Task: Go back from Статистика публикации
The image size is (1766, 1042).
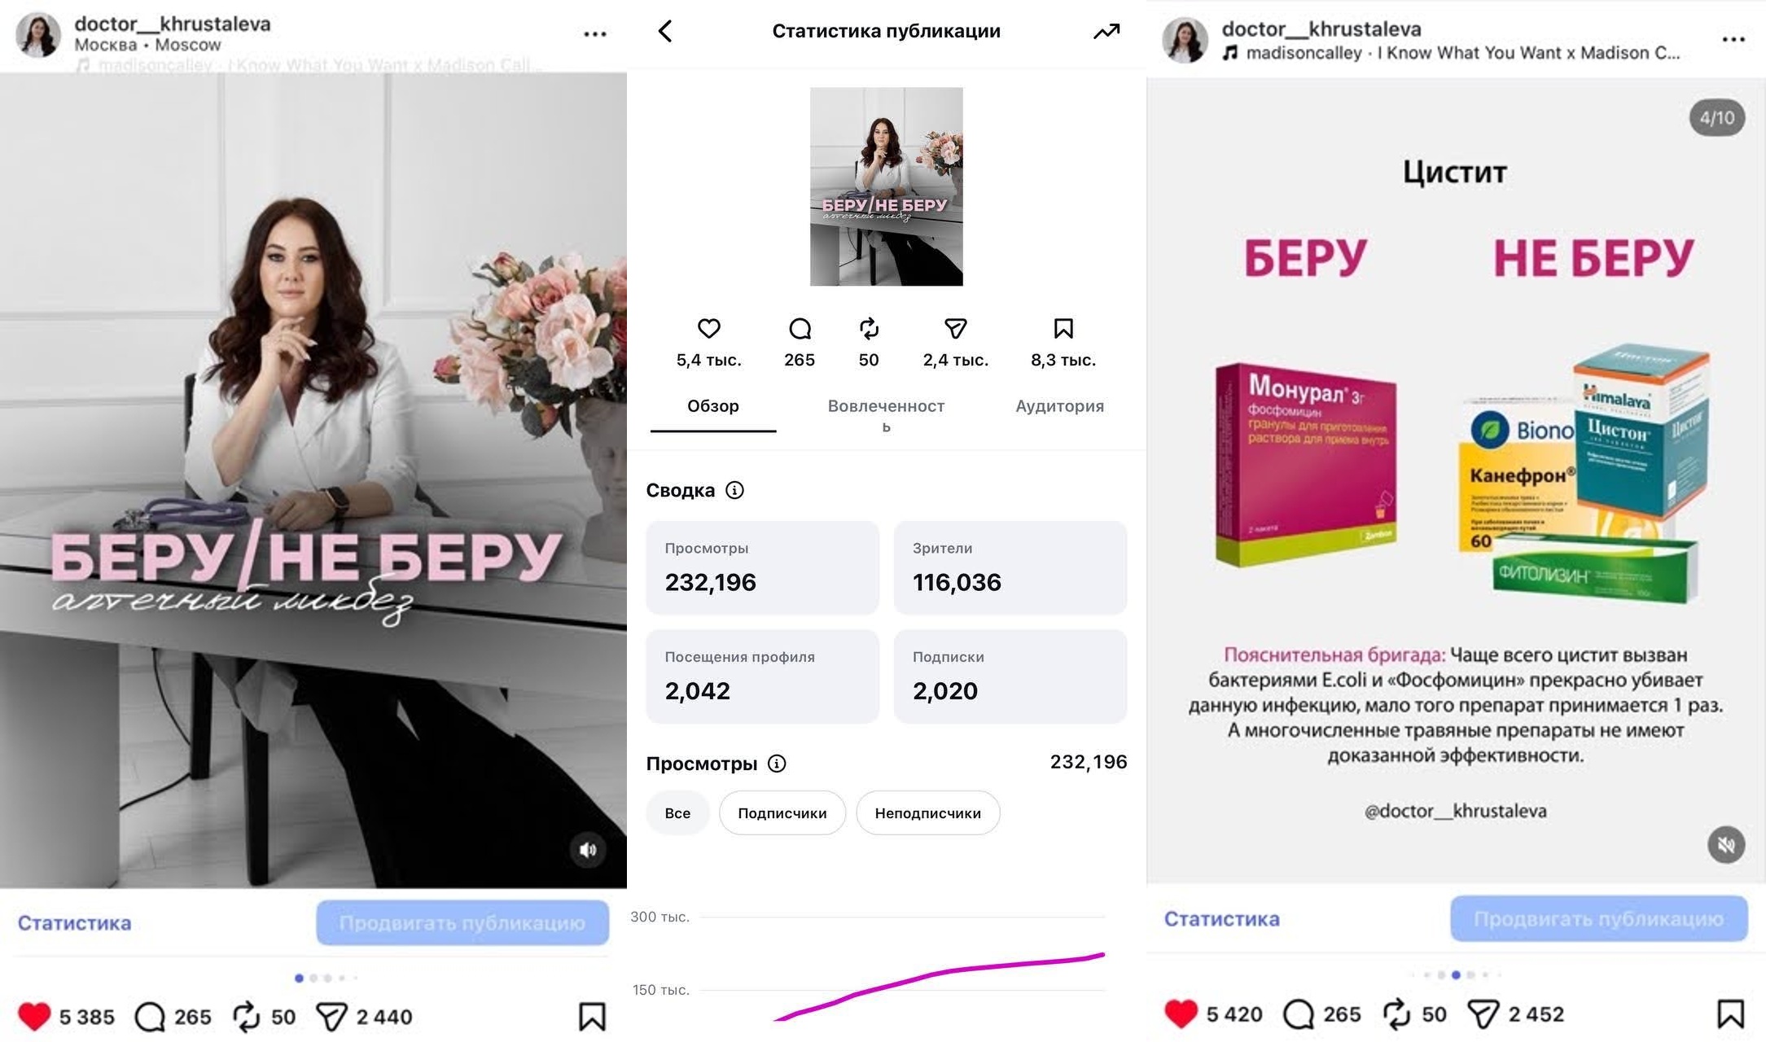Action: pyautogui.click(x=665, y=31)
